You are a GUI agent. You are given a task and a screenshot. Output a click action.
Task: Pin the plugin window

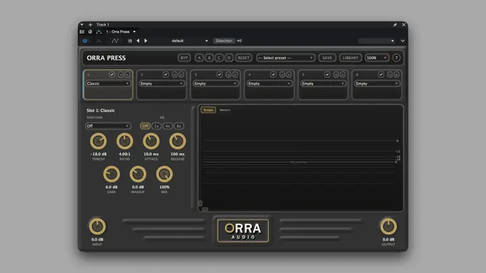(x=395, y=25)
